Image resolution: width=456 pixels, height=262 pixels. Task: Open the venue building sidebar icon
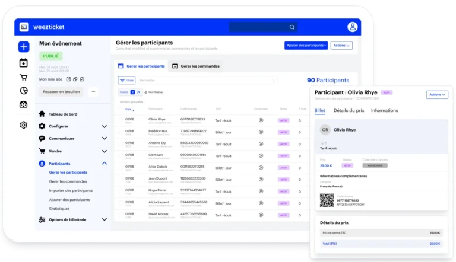(24, 104)
